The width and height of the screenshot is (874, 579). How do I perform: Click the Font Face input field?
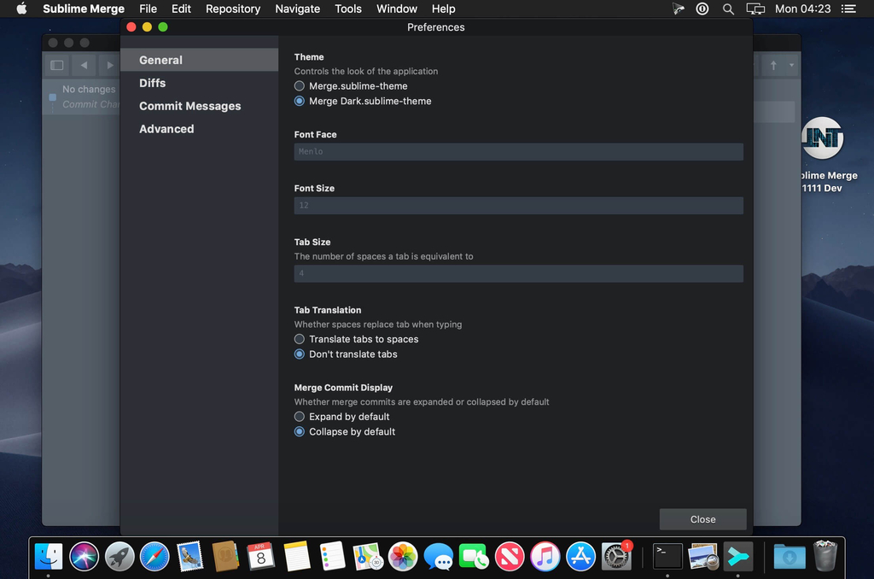(x=518, y=152)
